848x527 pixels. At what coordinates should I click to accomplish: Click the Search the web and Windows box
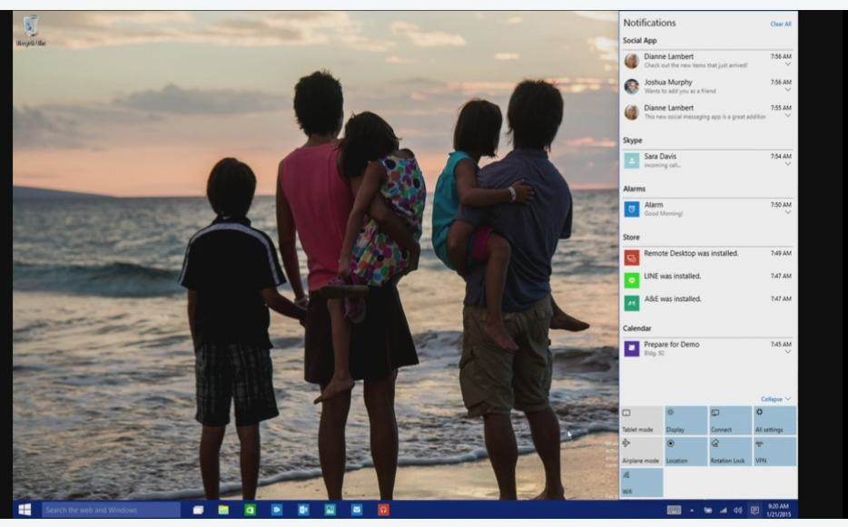click(111, 510)
